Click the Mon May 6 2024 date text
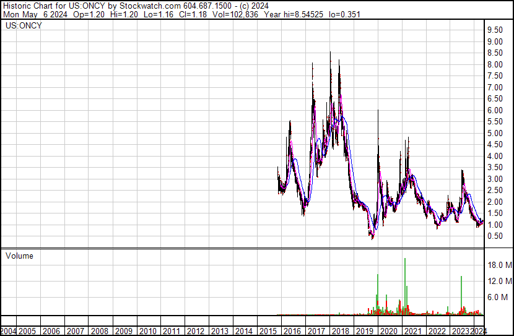This screenshot has width=514, height=336. click(33, 14)
